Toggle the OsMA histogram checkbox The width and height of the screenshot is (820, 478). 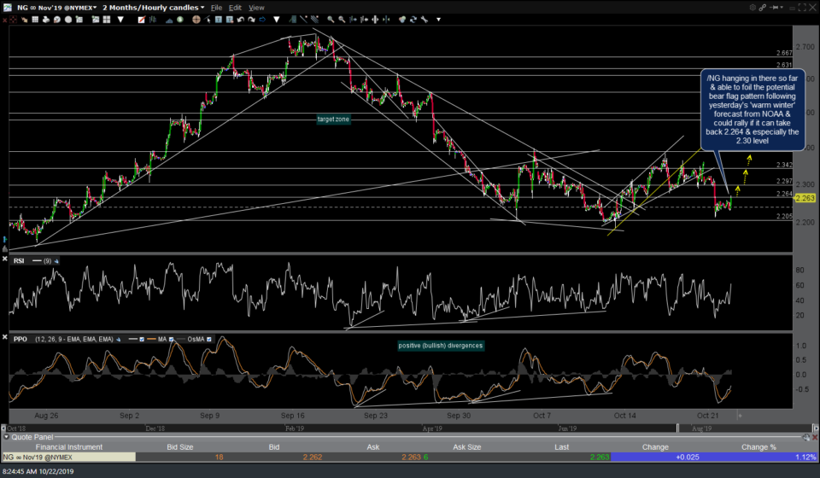208,340
